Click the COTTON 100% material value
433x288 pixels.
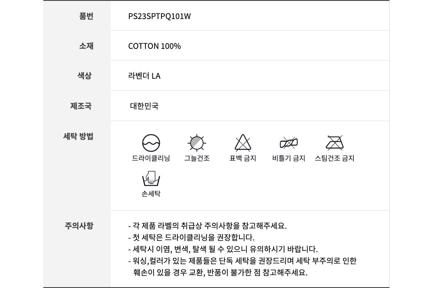pyautogui.click(x=155, y=46)
